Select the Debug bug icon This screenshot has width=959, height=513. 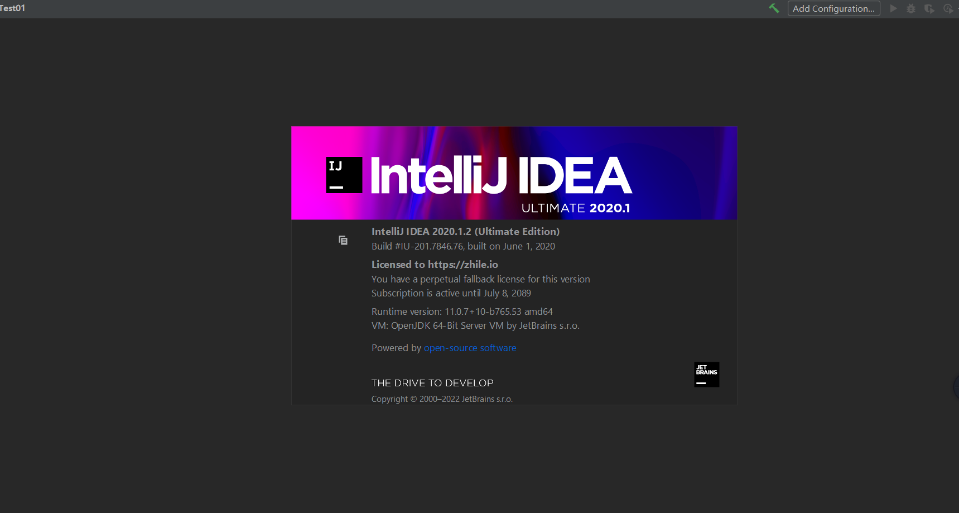[911, 8]
